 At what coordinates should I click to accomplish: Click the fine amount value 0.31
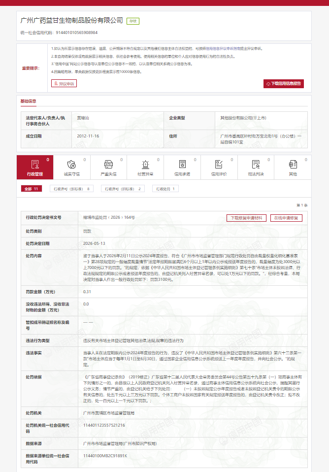pyautogui.click(x=87, y=292)
